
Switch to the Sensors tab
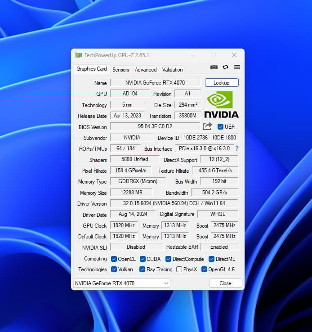tap(121, 70)
